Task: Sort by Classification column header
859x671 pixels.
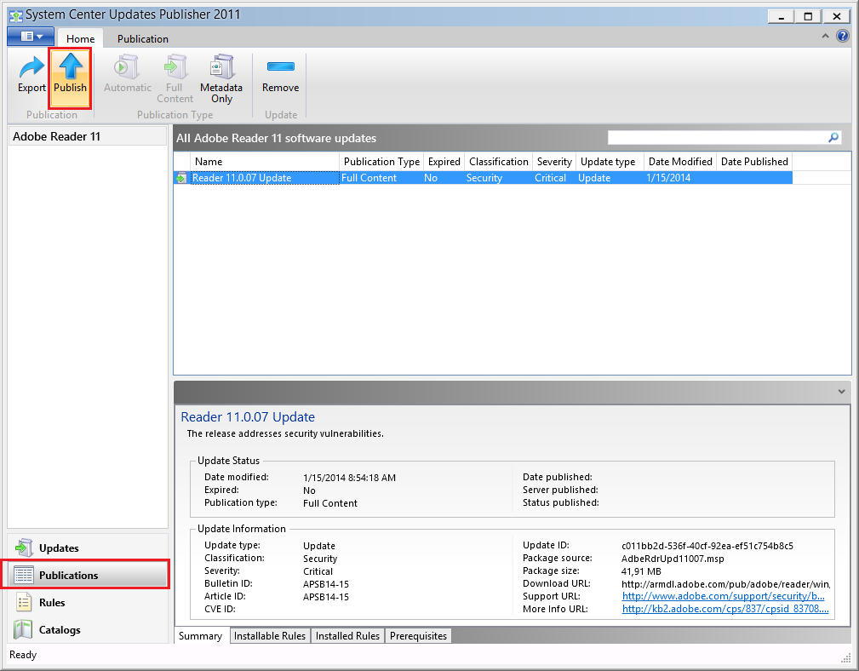Action: 499,162
